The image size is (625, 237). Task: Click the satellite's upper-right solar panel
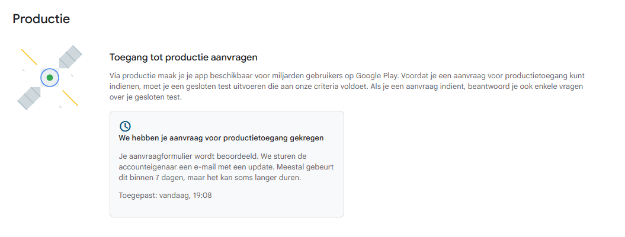click(x=70, y=56)
